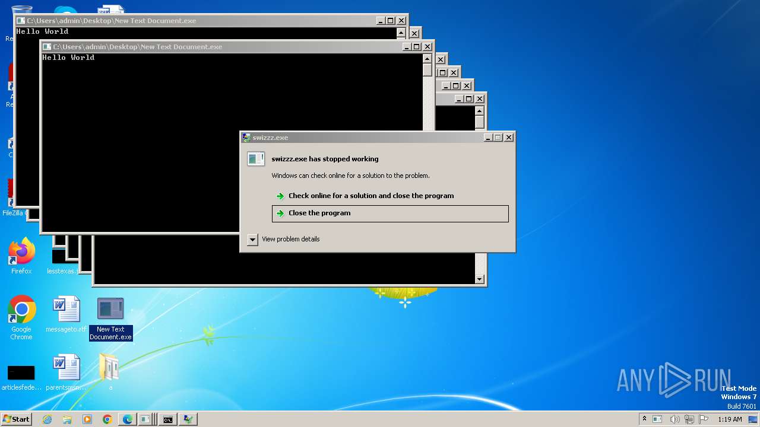
Task: Close the swizzz.exe error dialog
Action: (509, 137)
